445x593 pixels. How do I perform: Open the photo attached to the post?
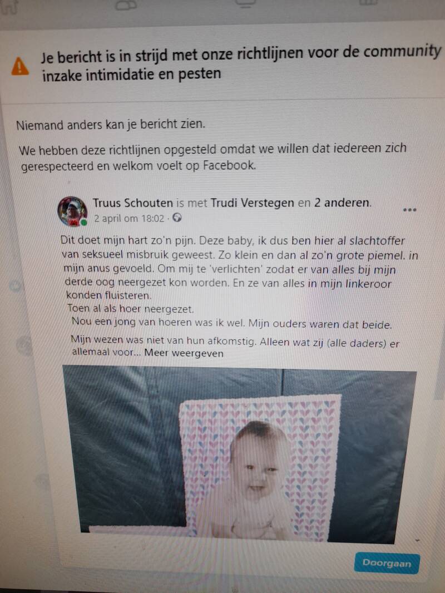pos(239,454)
